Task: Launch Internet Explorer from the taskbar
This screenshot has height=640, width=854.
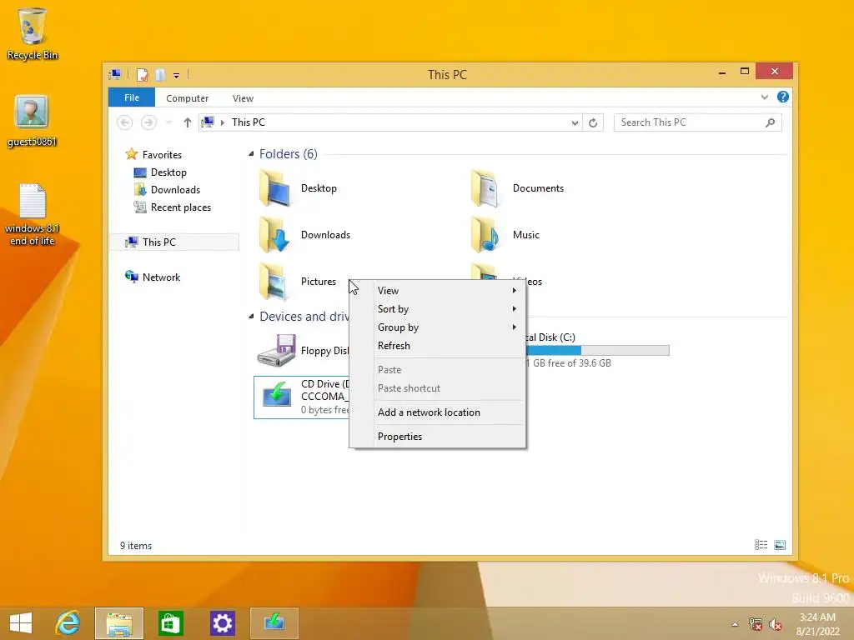Action: [68, 623]
